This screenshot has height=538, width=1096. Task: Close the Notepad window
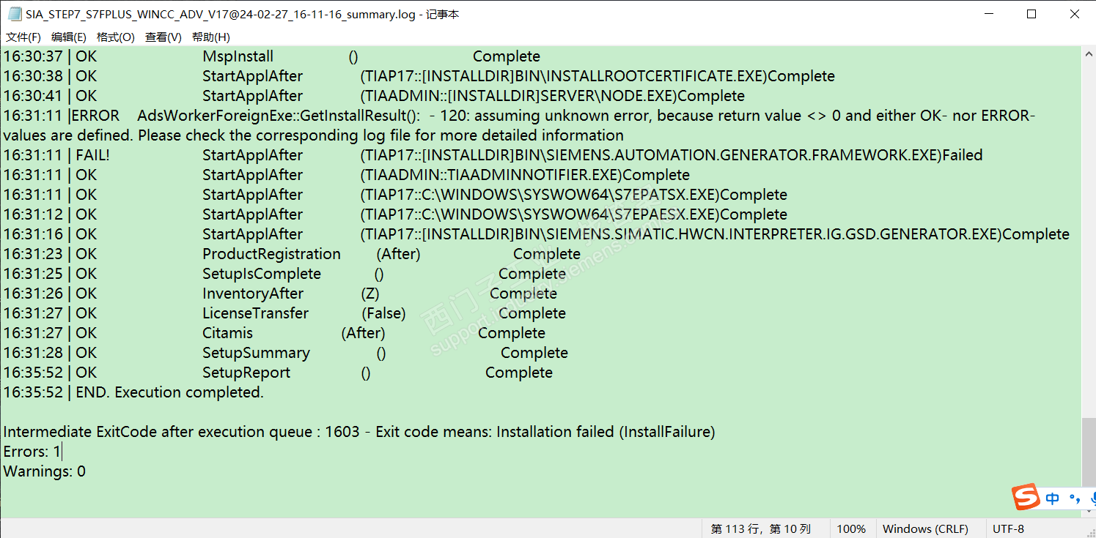coord(1074,14)
